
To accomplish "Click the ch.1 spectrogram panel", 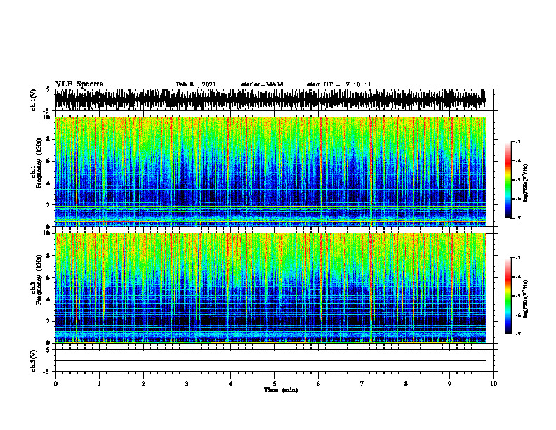I will (270, 171).
